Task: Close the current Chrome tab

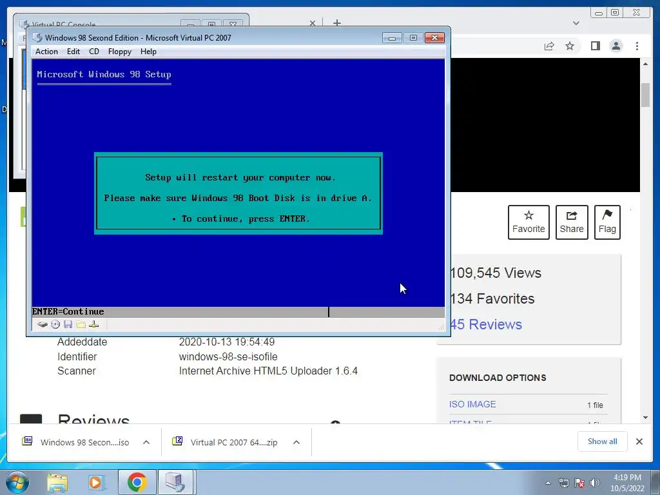Action: [x=313, y=23]
